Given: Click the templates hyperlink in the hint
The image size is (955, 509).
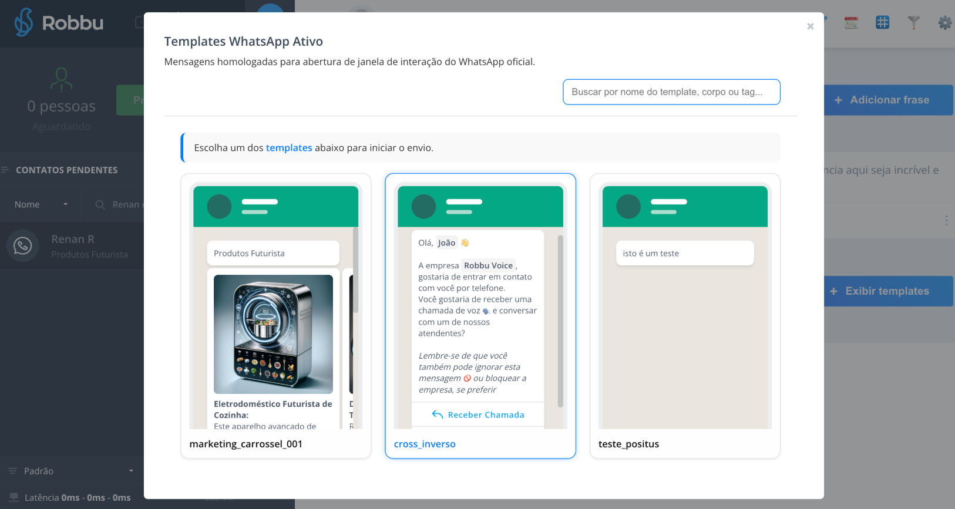Looking at the screenshot, I should coord(288,148).
